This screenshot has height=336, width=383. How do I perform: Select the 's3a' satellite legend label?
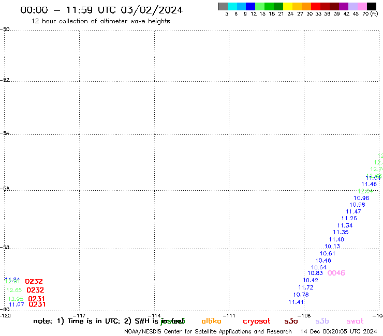[x=291, y=321]
